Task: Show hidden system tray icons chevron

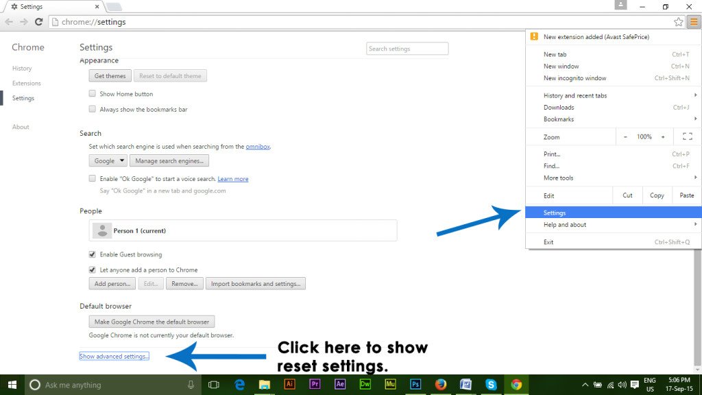Action: click(x=585, y=385)
